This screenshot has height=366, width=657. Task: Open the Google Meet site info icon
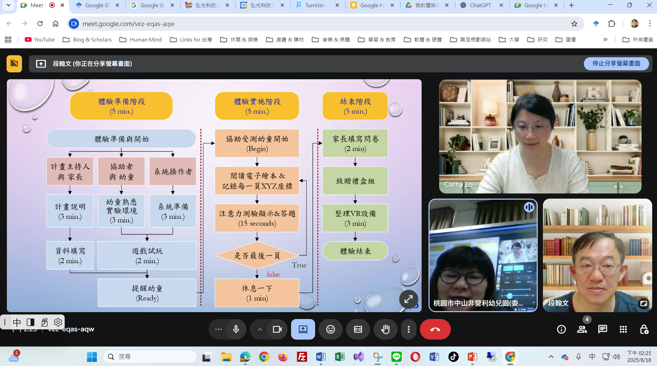[x=74, y=24]
